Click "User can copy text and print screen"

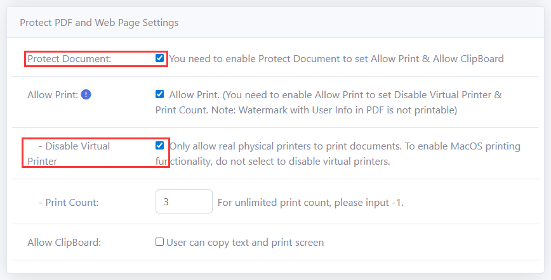245,242
